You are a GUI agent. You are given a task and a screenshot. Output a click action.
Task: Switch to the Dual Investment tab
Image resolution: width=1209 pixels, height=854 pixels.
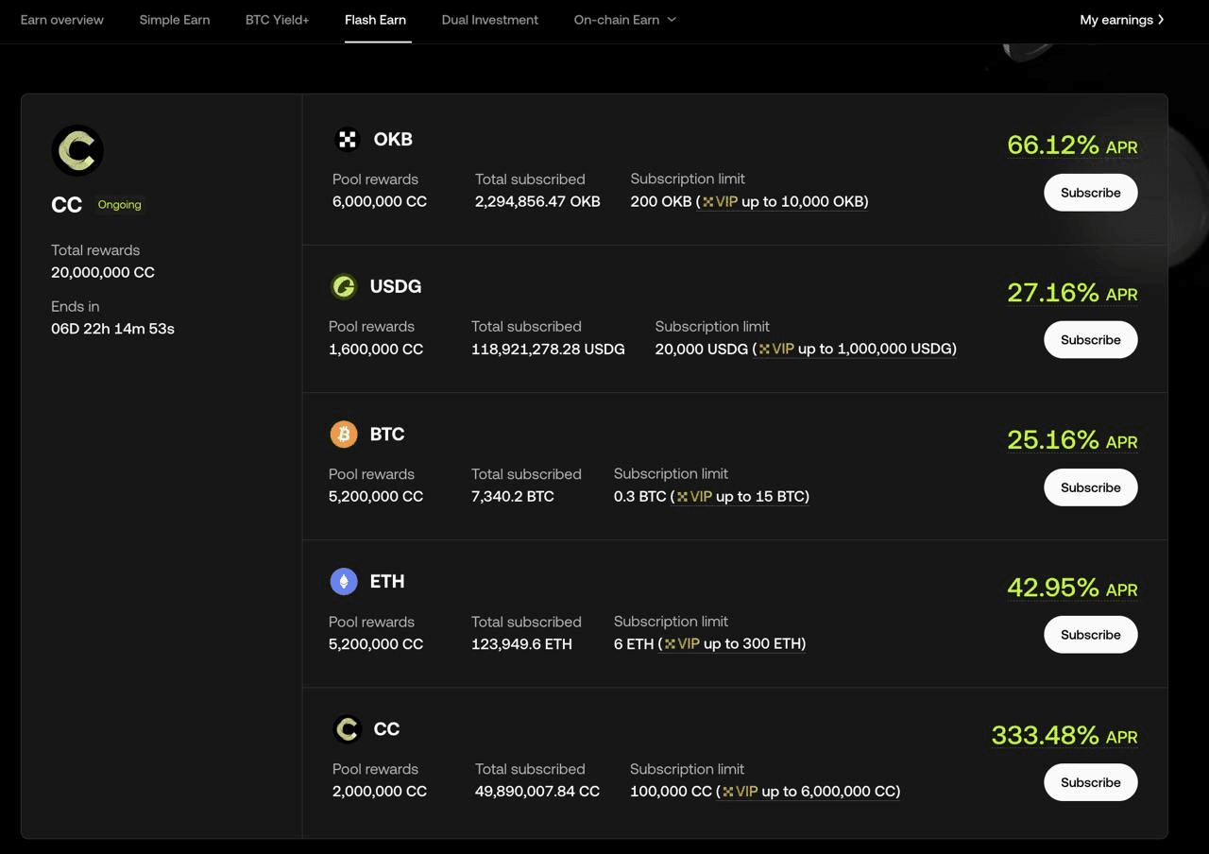pos(489,19)
